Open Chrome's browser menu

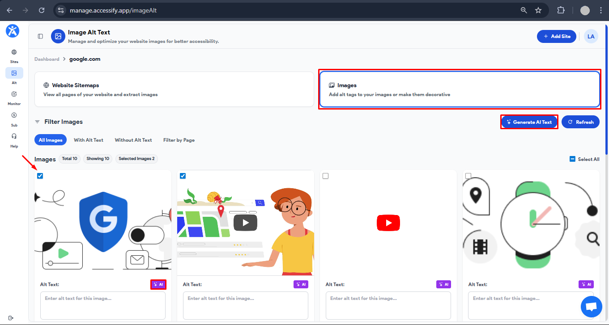pos(601,10)
